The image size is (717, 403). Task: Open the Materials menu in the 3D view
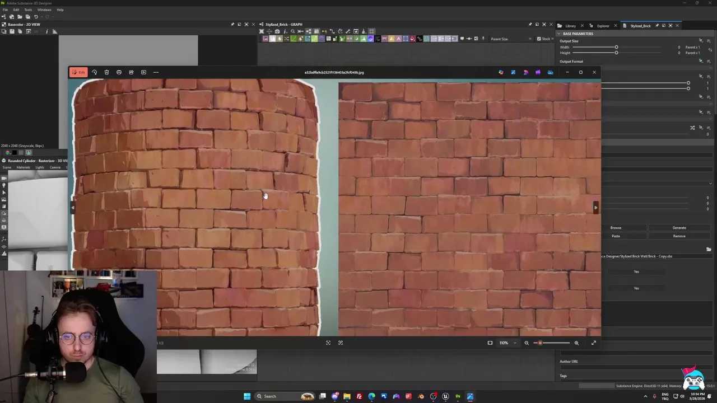[x=23, y=167]
